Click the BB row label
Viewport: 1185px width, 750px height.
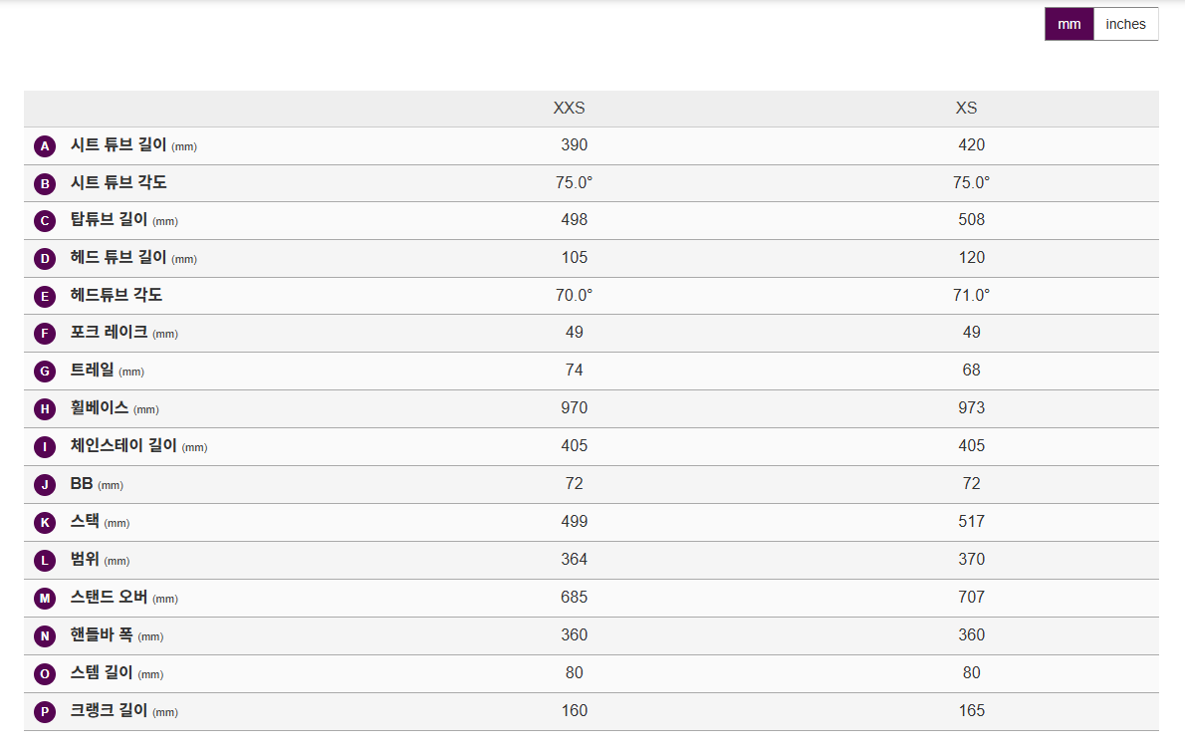(82, 484)
